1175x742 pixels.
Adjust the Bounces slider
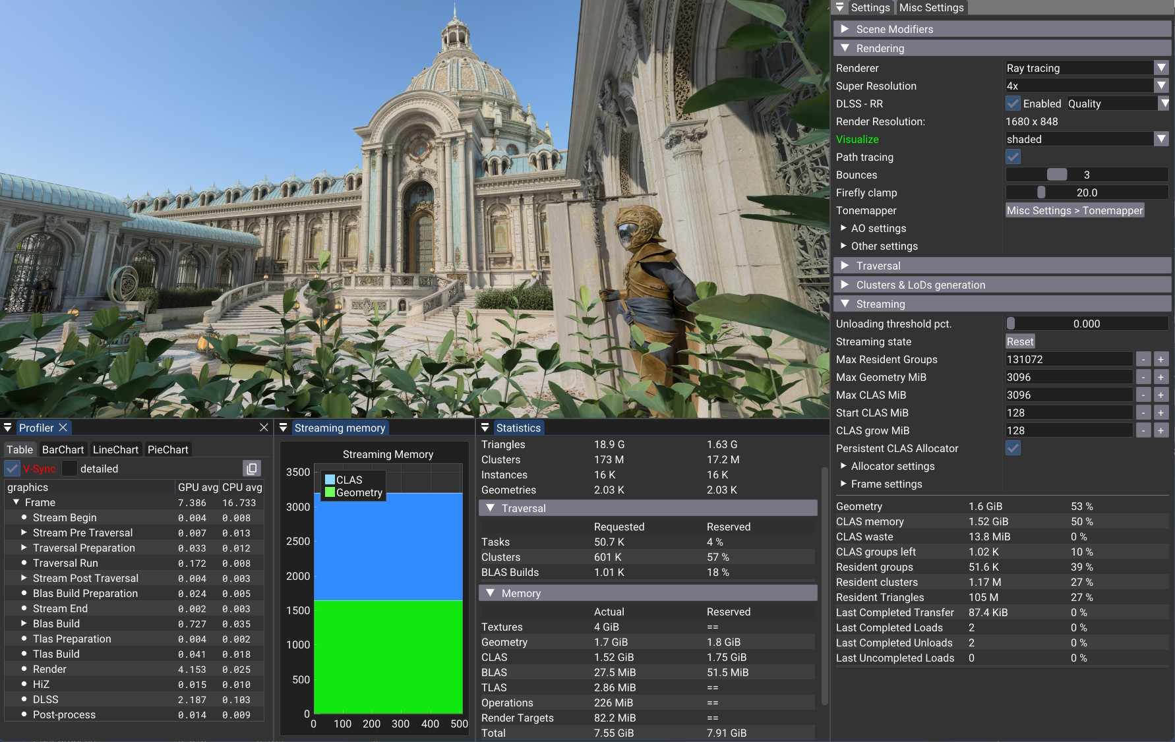pos(1087,175)
